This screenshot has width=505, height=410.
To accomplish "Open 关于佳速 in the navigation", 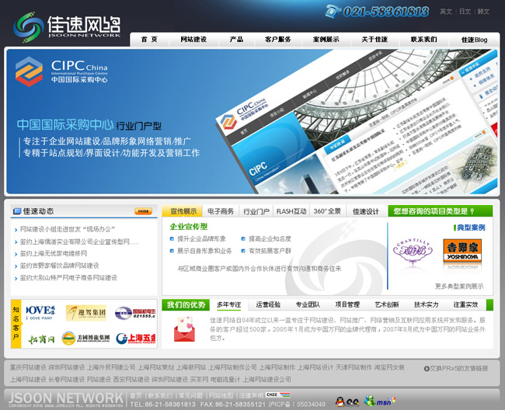I will tap(374, 40).
